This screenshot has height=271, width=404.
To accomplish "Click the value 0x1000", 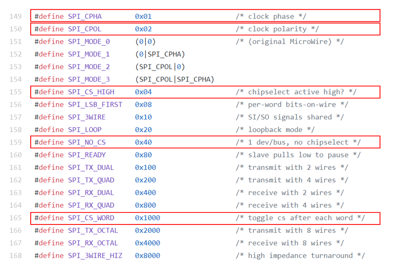I will point(147,218).
